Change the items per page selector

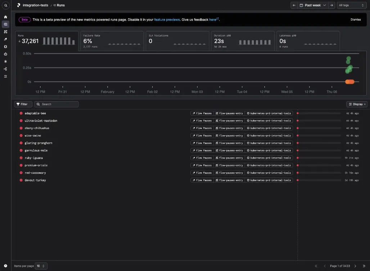41,266
